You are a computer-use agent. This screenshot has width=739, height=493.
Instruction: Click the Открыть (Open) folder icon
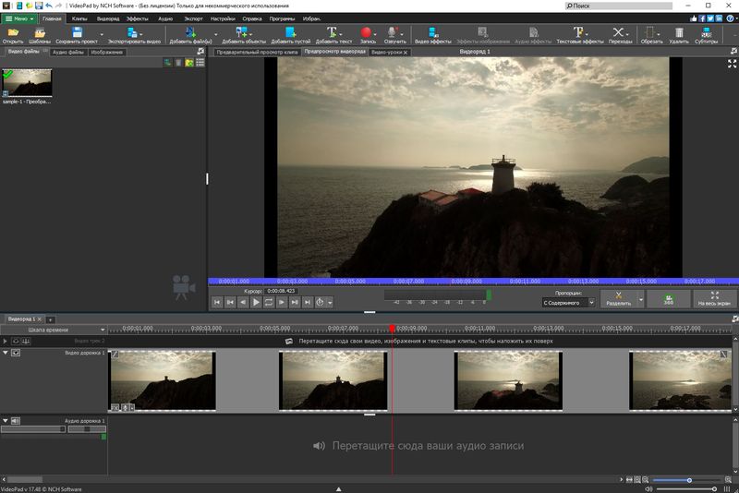pyautogui.click(x=13, y=33)
